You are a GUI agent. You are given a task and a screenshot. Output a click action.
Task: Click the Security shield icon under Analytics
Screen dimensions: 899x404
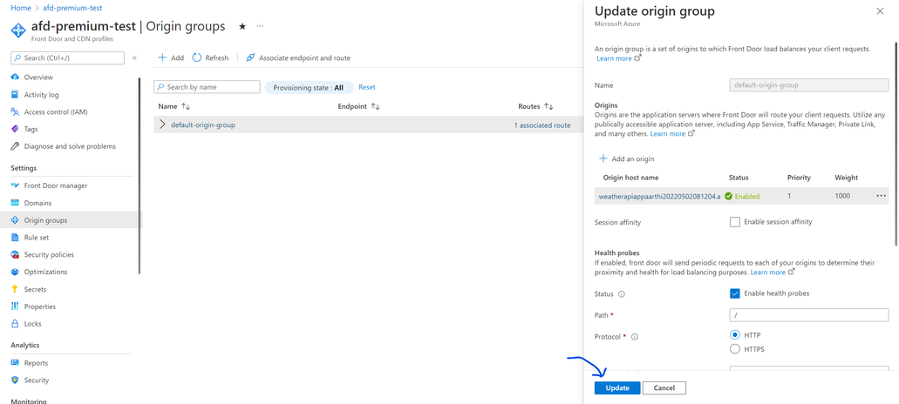coord(16,380)
